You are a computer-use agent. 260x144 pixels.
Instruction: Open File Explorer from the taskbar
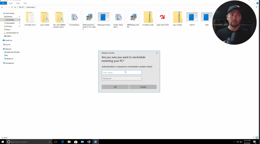(x=69, y=142)
